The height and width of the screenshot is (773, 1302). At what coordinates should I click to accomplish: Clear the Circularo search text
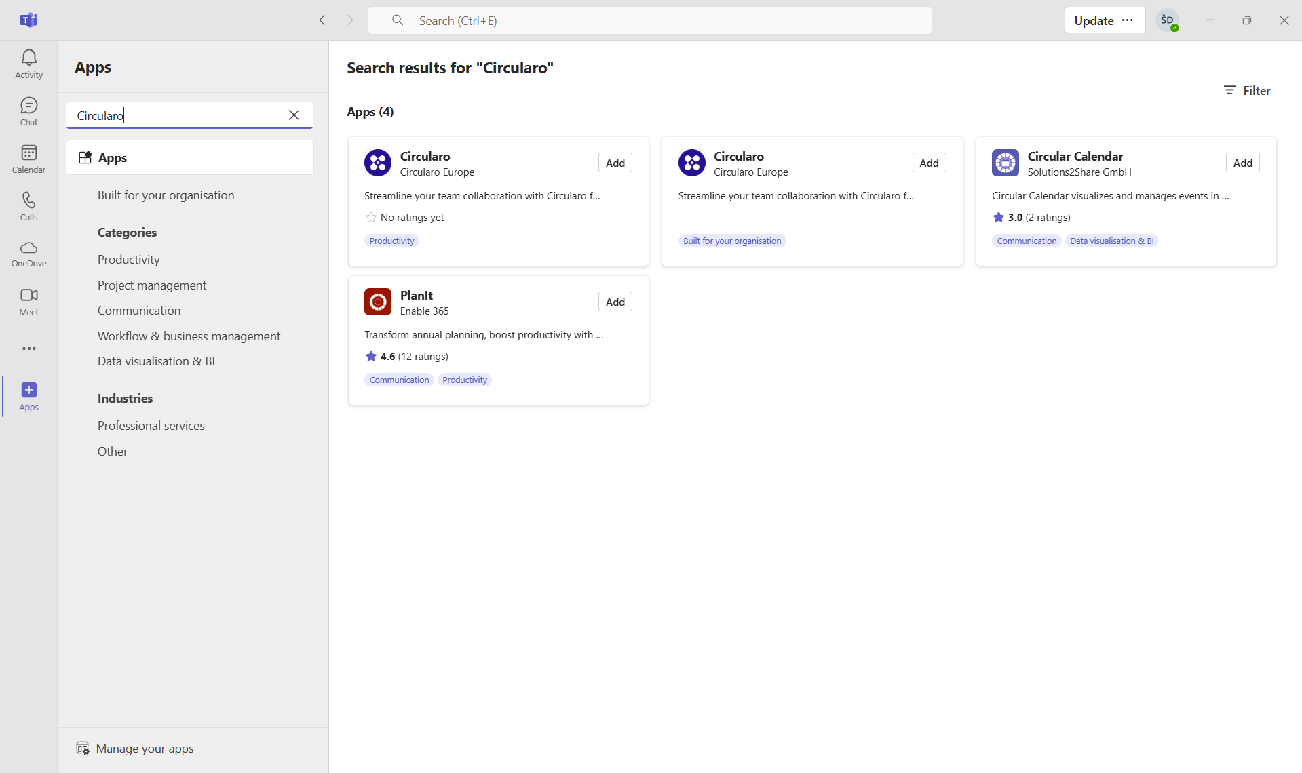pyautogui.click(x=294, y=115)
